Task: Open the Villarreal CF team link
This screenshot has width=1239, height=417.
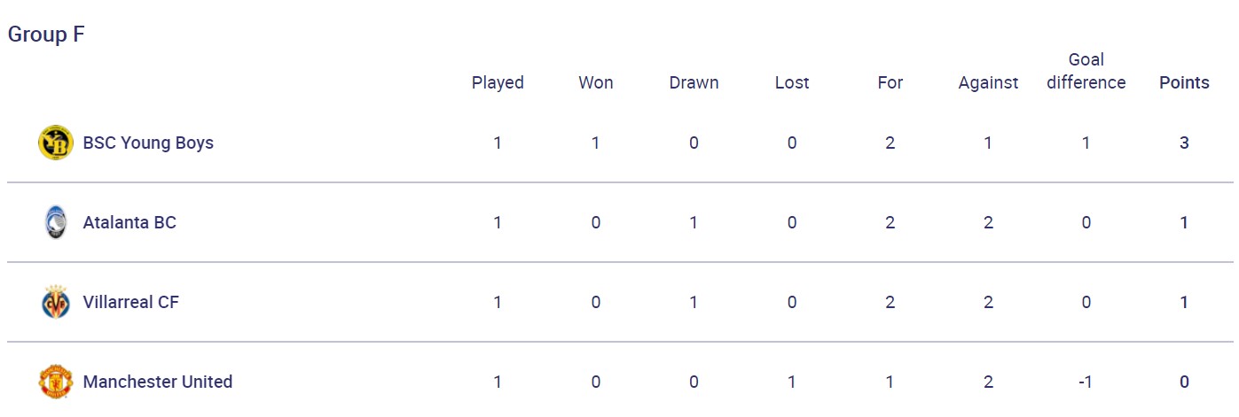Action: pos(130,302)
